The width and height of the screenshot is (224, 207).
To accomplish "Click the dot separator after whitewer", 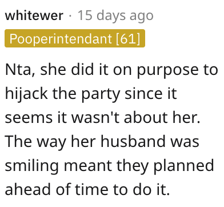I will click(x=70, y=16).
